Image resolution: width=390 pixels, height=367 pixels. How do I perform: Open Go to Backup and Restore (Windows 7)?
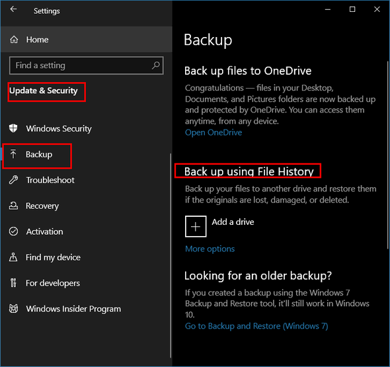(x=256, y=326)
